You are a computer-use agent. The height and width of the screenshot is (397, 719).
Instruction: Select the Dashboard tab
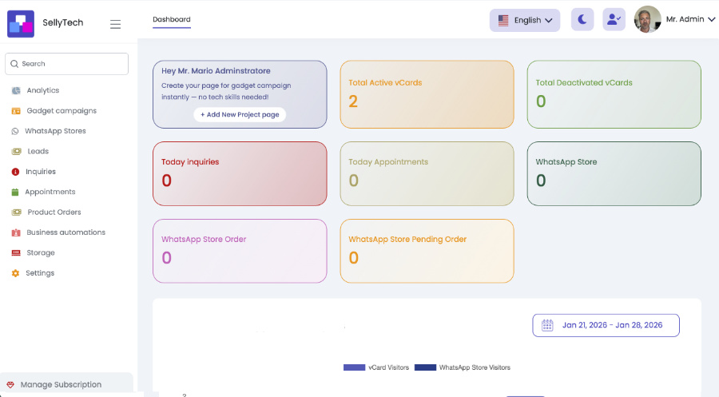[172, 19]
